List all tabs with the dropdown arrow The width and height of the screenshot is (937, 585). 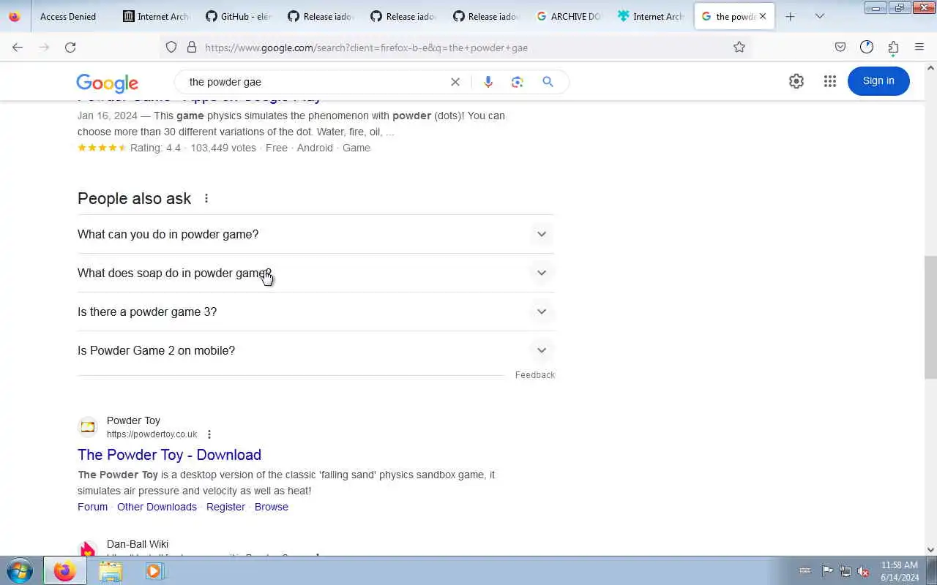pyautogui.click(x=819, y=16)
